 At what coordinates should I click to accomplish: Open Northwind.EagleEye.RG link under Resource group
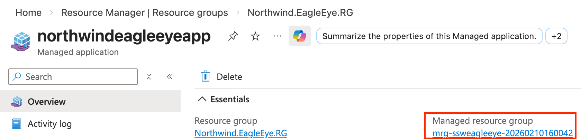241,133
